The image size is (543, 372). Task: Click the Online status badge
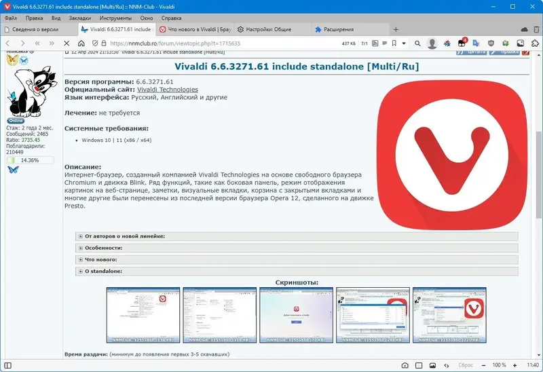[x=16, y=121]
